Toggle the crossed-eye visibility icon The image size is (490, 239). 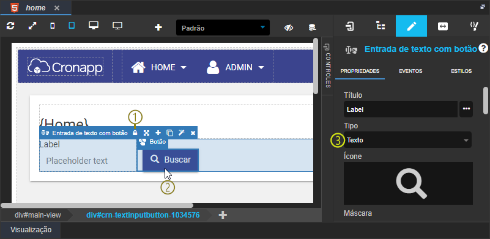point(289,28)
